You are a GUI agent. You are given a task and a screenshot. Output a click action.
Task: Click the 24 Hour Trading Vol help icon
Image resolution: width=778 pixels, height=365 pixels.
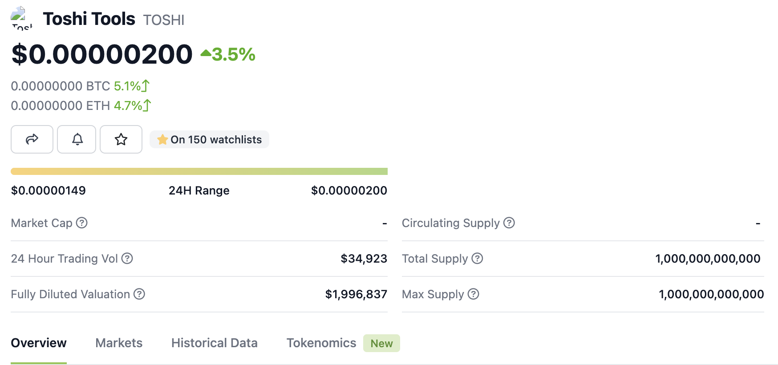[127, 258]
